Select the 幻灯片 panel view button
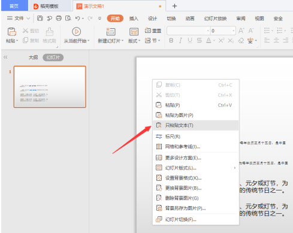Viewport: 293px width, 233px height. (53, 58)
